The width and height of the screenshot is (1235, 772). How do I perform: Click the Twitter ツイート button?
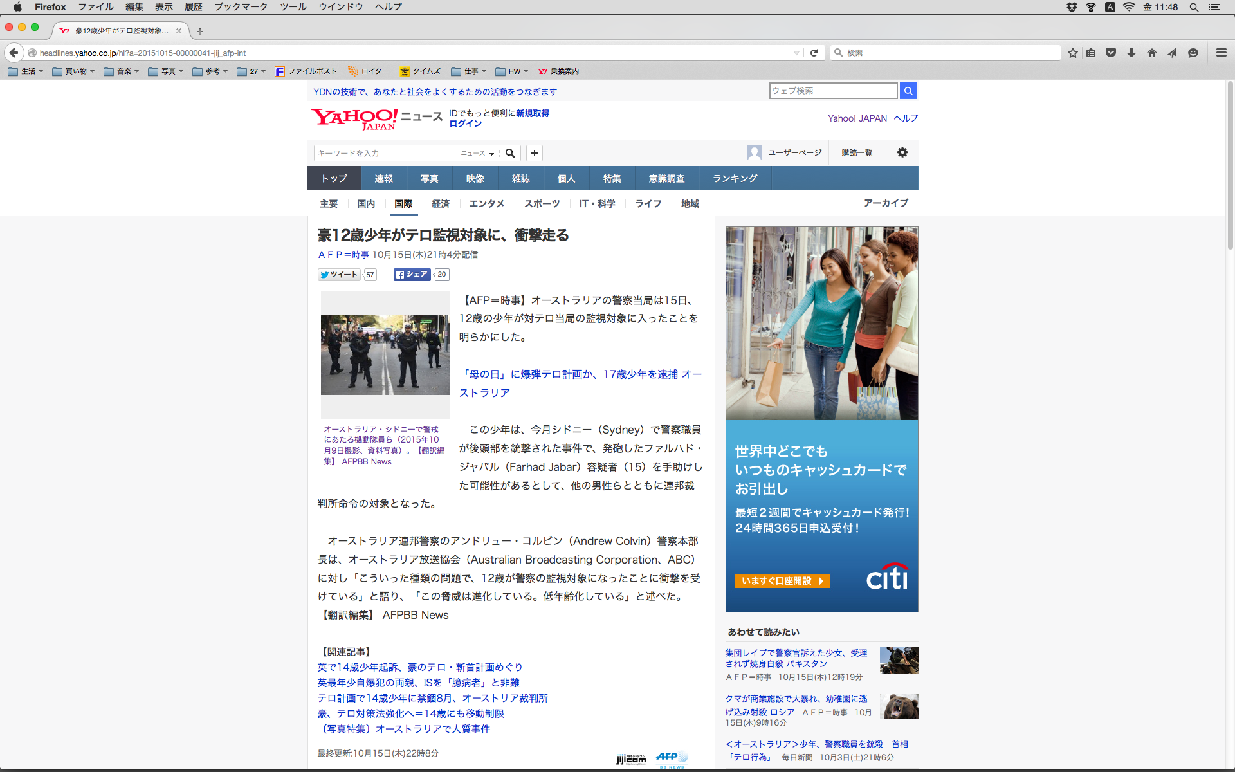pyautogui.click(x=339, y=275)
